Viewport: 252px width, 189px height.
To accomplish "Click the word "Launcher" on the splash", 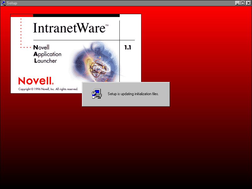I will click(x=45, y=61).
